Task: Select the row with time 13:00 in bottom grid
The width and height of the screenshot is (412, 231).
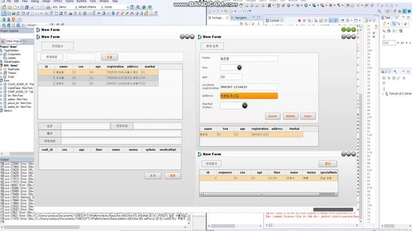Action: (x=268, y=178)
